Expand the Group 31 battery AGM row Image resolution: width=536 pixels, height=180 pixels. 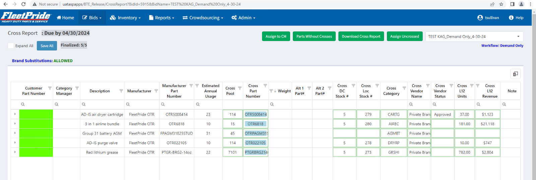(x=15, y=133)
